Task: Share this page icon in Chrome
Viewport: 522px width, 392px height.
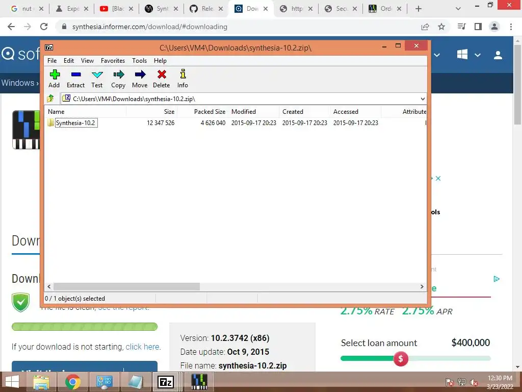Action: 425,27
